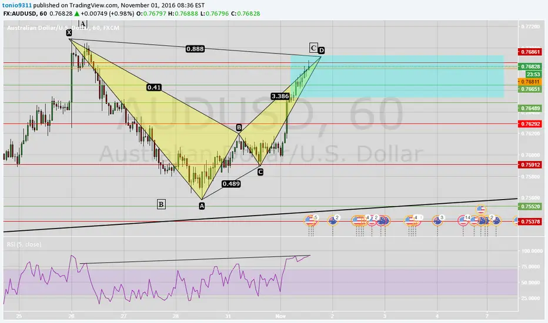The width and height of the screenshot is (548, 323).
Task: Select the D point label
Action: 321,51
